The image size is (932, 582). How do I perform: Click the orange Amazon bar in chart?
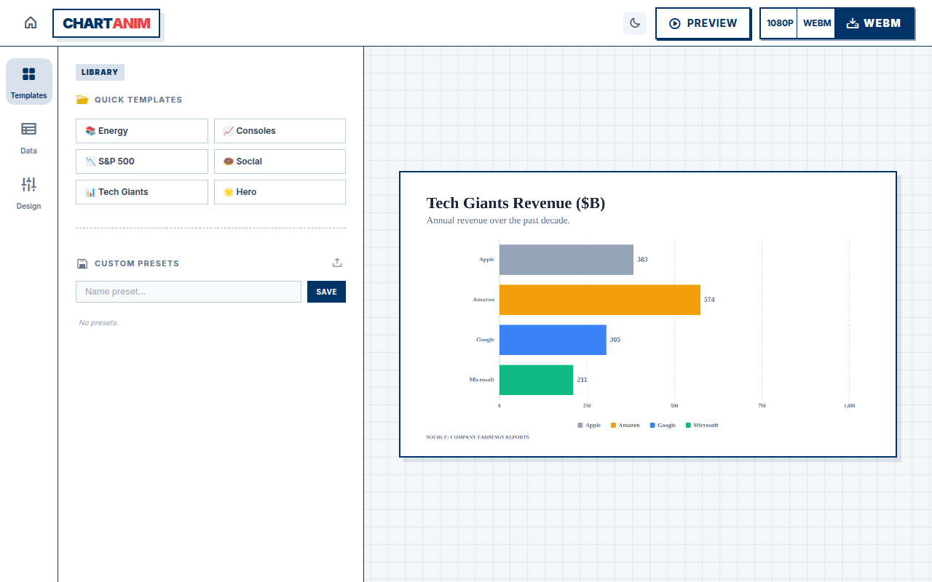[x=600, y=300]
